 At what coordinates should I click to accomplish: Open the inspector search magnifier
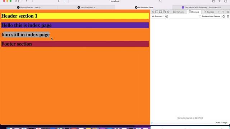[223, 12]
